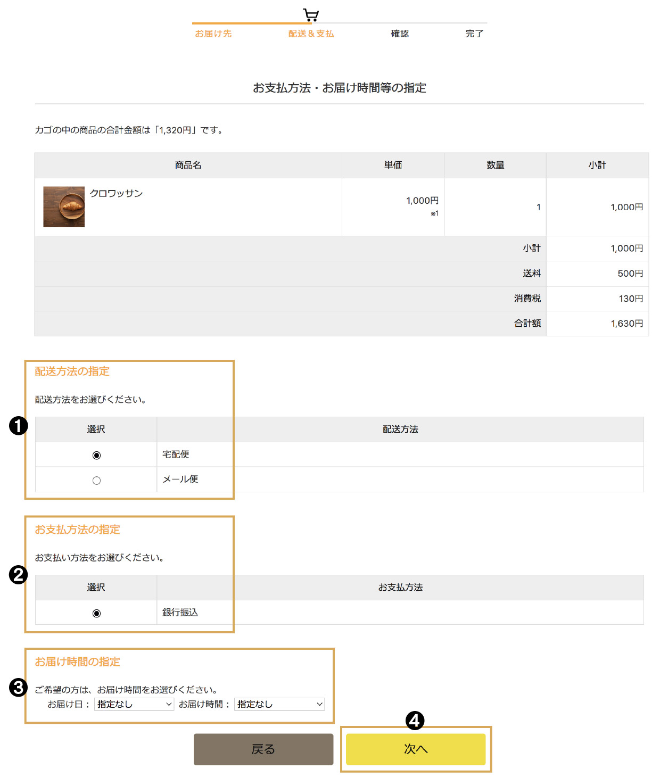The image size is (660, 777).
Task: Select the 宅配便 delivery radio button
Action: pyautogui.click(x=96, y=455)
